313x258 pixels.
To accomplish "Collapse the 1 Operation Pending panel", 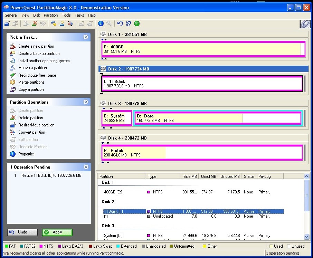I will pyautogui.click(x=86, y=167).
